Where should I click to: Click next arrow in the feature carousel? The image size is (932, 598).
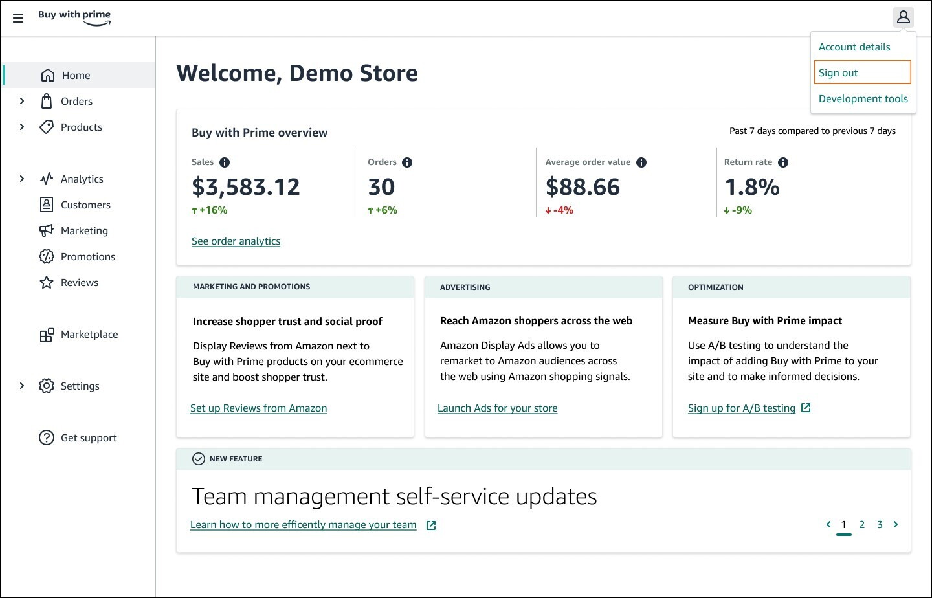pos(896,524)
